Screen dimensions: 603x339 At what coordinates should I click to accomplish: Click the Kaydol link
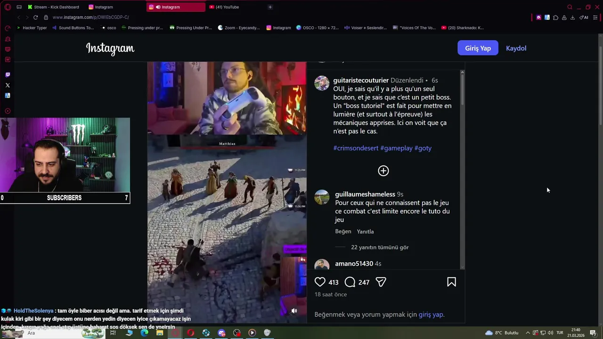[516, 48]
